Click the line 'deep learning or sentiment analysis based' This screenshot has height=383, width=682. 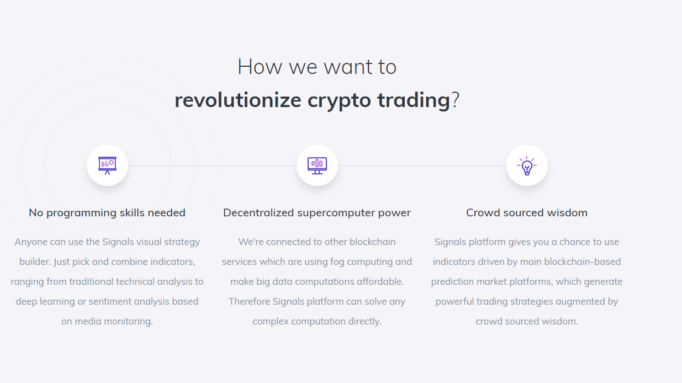(107, 301)
